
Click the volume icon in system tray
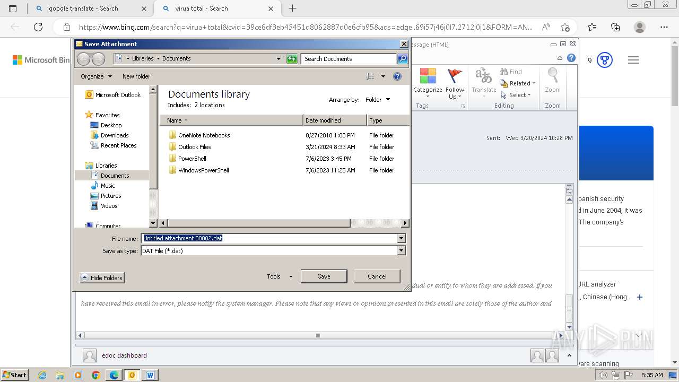[x=603, y=375]
